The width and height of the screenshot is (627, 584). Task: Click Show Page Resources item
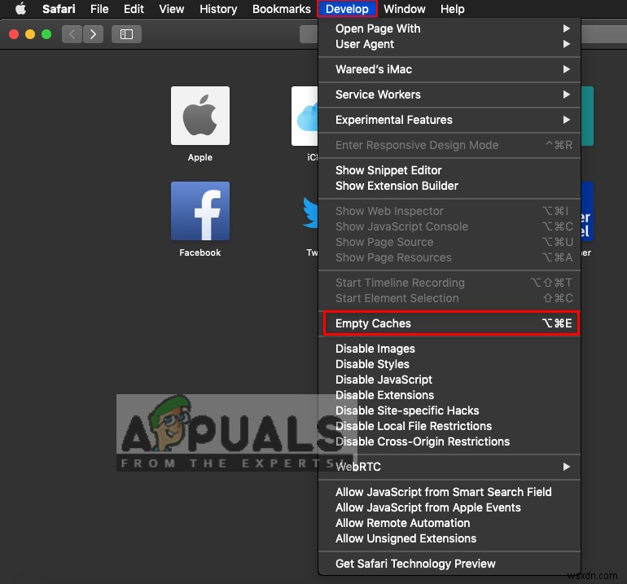(449, 257)
